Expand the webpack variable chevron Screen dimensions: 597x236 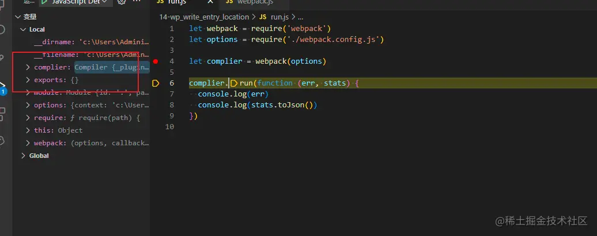pos(28,143)
